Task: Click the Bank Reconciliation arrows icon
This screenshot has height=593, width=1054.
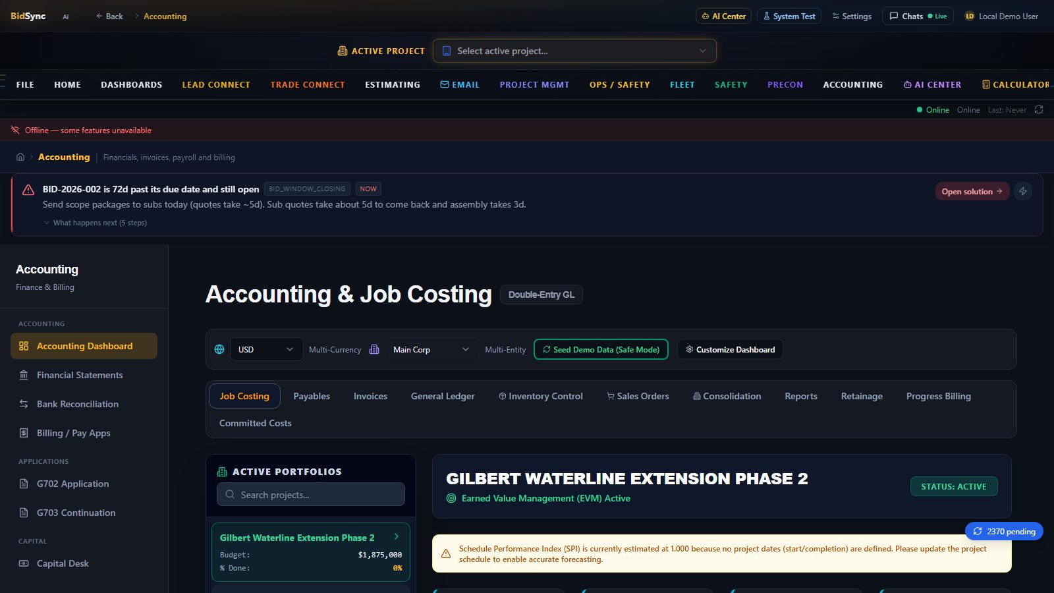Action: tap(24, 404)
